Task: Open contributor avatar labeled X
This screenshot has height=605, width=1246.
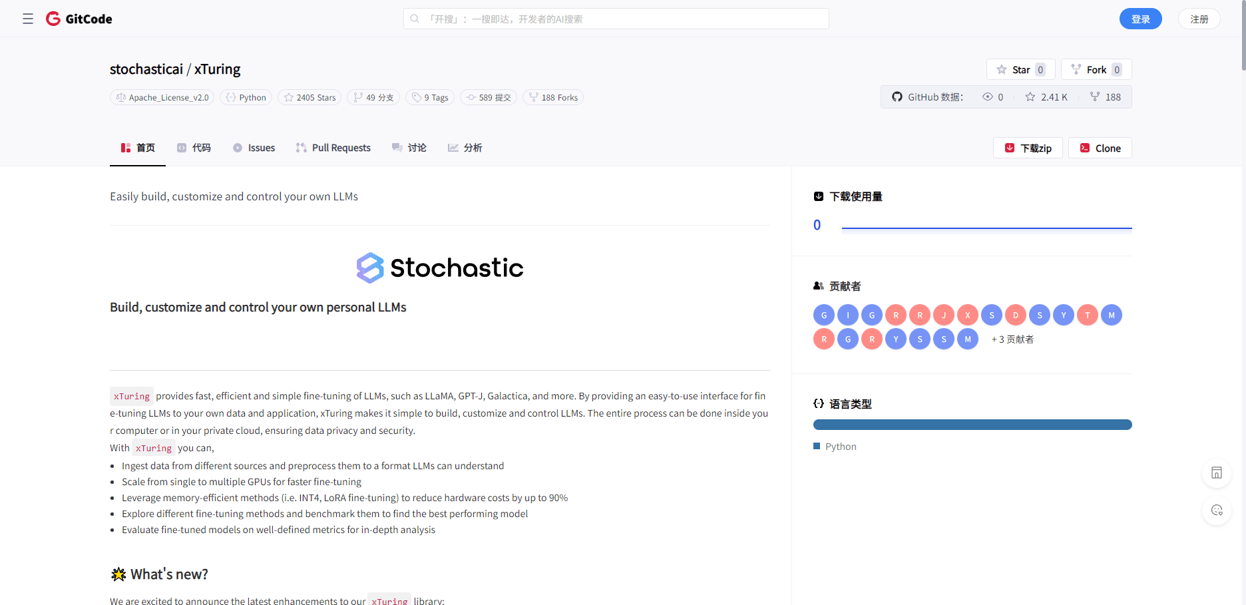Action: tap(968, 315)
